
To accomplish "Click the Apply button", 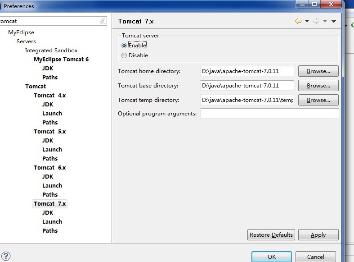I will tap(318, 235).
